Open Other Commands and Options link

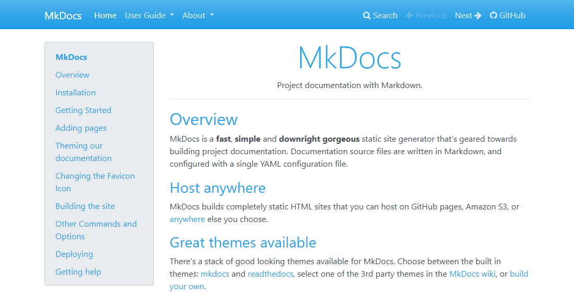click(x=96, y=230)
